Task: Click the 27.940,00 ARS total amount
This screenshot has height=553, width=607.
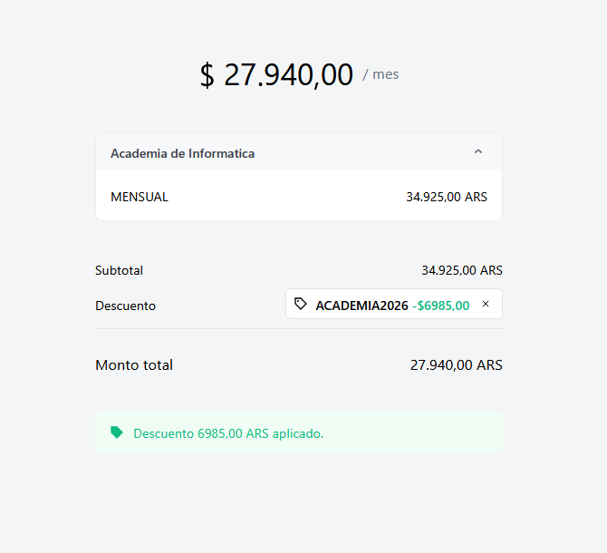Action: tap(456, 364)
